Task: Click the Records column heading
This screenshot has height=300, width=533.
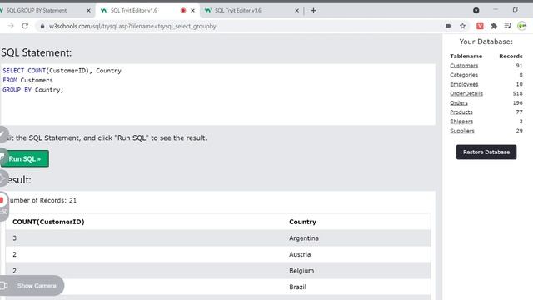Action: (x=511, y=56)
